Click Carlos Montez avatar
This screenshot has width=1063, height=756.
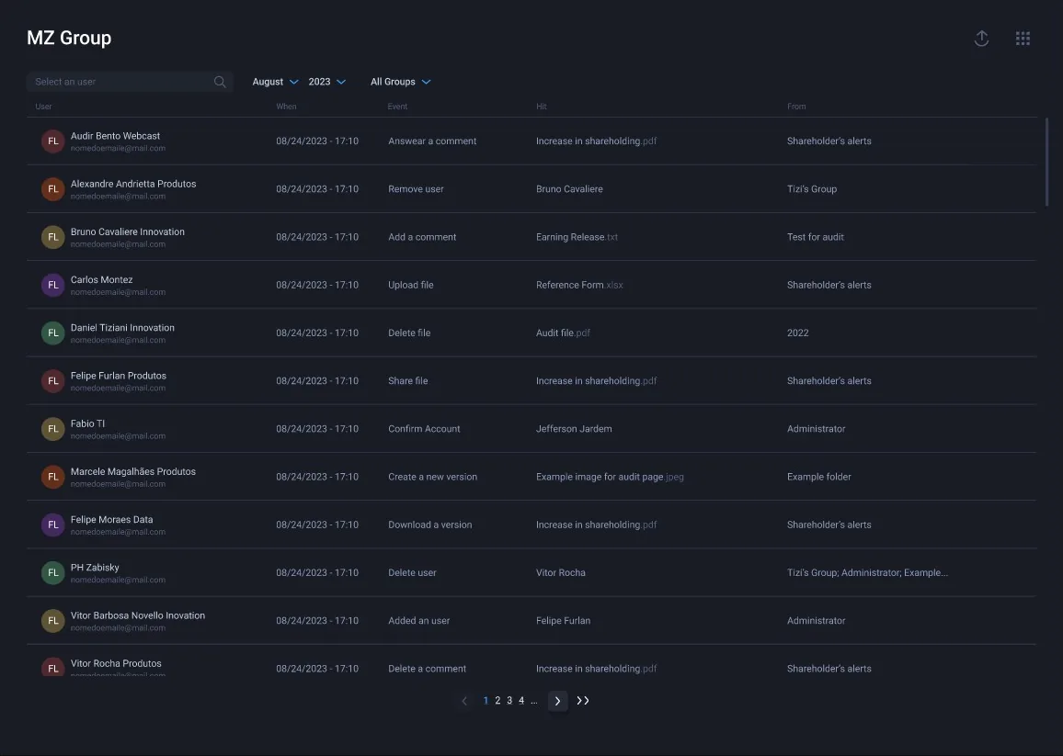tap(53, 285)
